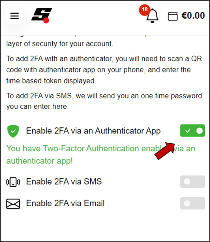Click the paragraph about 2FA via SMS password

coord(104,101)
